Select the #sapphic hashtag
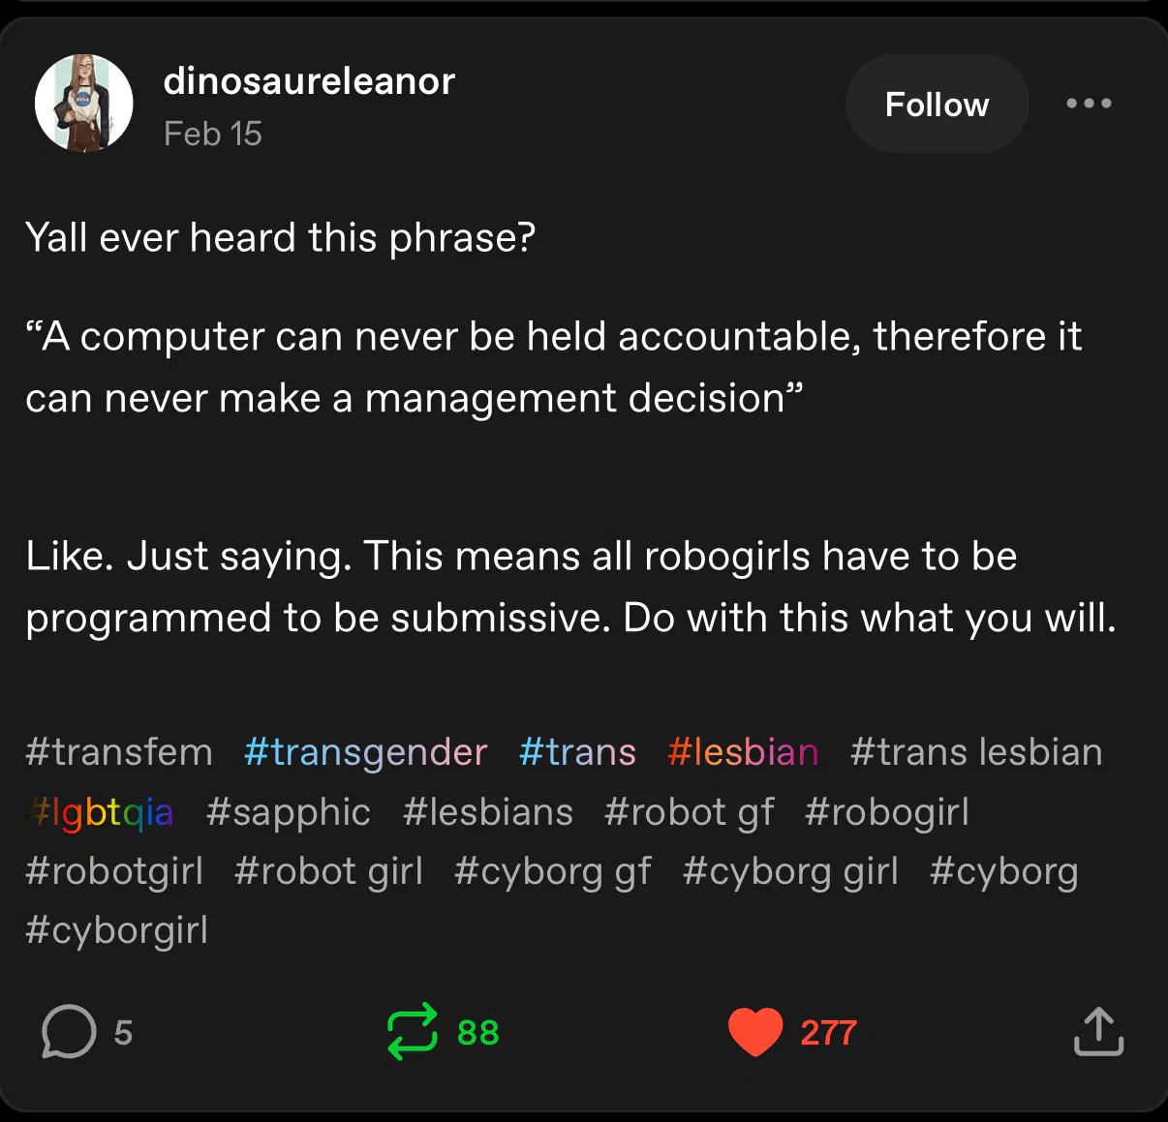This screenshot has height=1122, width=1168. 288,812
